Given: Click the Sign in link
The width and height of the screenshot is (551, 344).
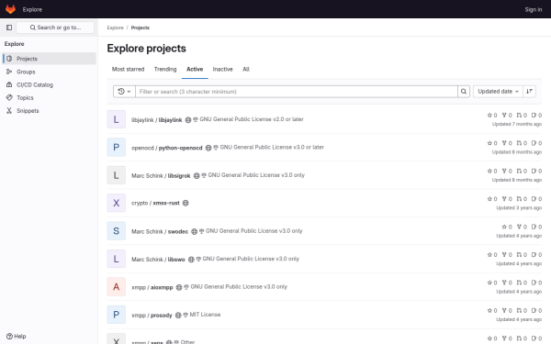Looking at the screenshot, I should [x=533, y=9].
